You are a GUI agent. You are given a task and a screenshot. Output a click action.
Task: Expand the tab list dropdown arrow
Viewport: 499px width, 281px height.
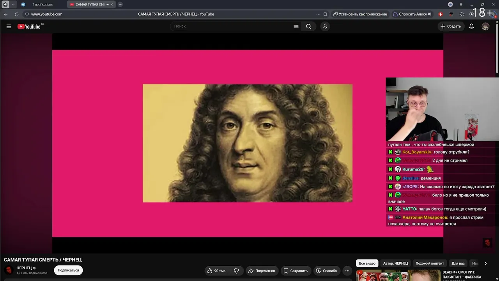point(13,4)
